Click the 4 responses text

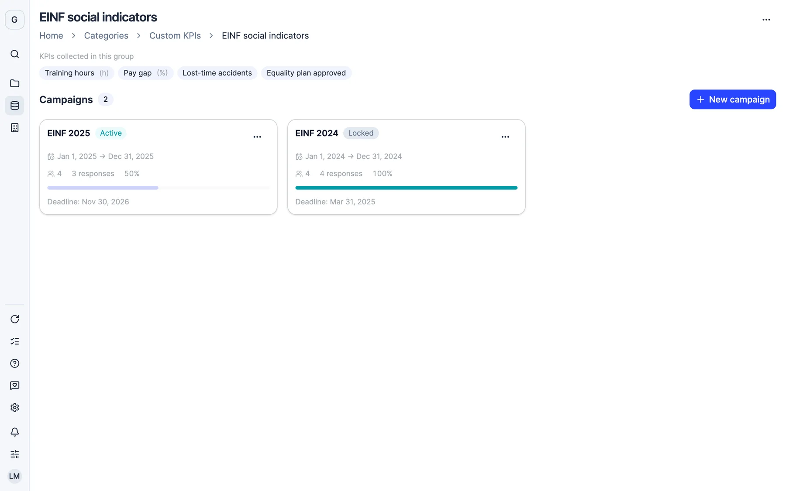(x=341, y=174)
